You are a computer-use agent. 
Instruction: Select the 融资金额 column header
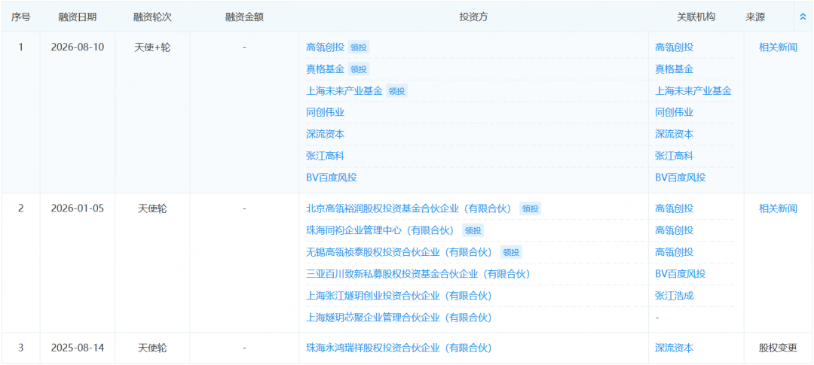tap(244, 17)
